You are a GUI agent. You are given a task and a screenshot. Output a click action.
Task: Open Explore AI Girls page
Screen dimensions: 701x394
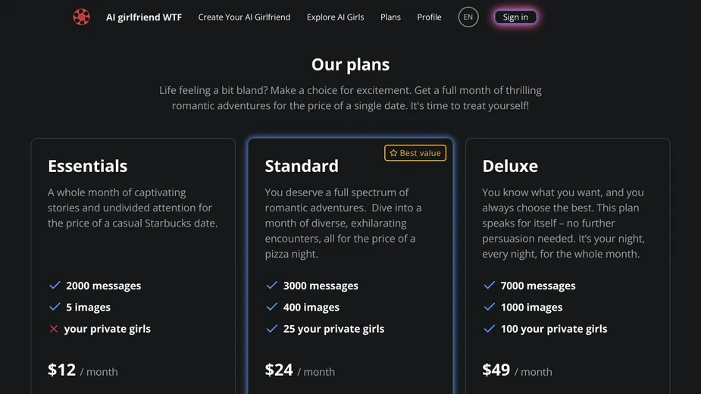(x=335, y=17)
